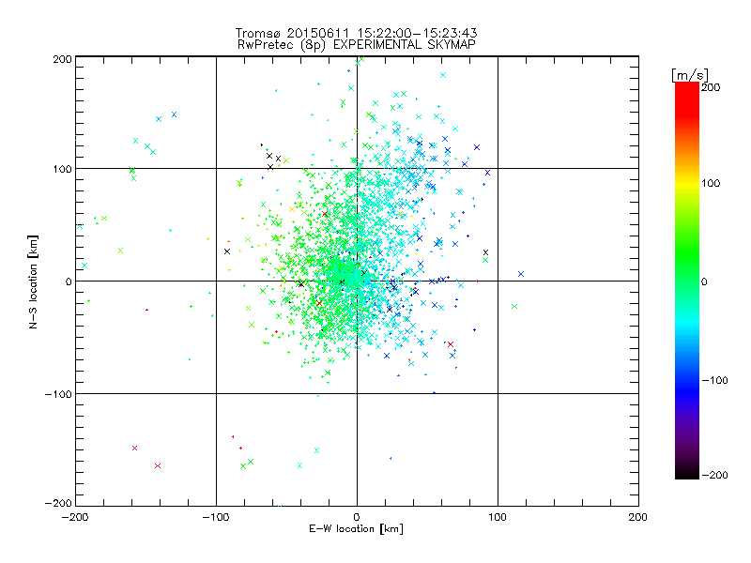This screenshot has height=563, width=751.
Task: Click the vertical velocity color bar
Action: (687, 281)
